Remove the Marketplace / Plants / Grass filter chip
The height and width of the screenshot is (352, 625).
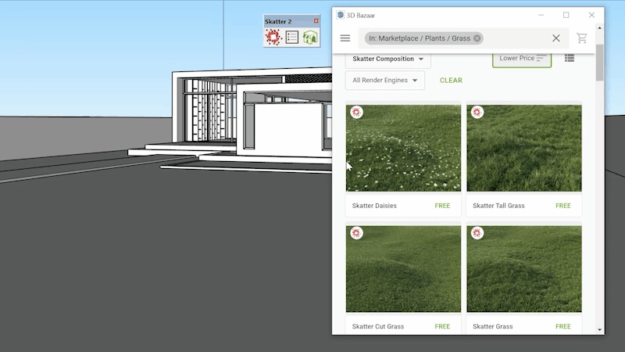pos(477,38)
